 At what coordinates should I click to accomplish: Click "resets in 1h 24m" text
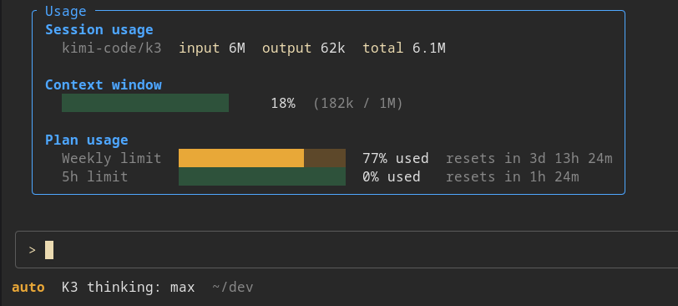click(x=513, y=176)
